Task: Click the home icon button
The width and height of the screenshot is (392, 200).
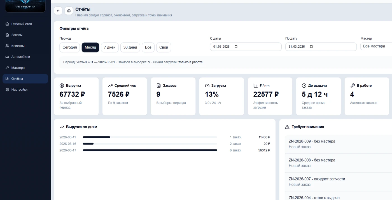Action: (x=69, y=11)
